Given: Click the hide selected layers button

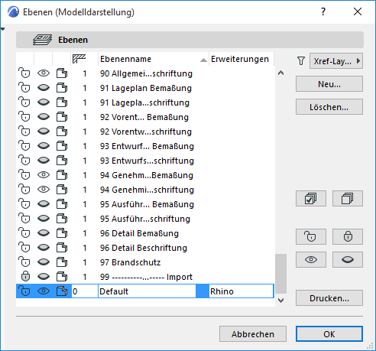Looking at the screenshot, I should coord(348,260).
